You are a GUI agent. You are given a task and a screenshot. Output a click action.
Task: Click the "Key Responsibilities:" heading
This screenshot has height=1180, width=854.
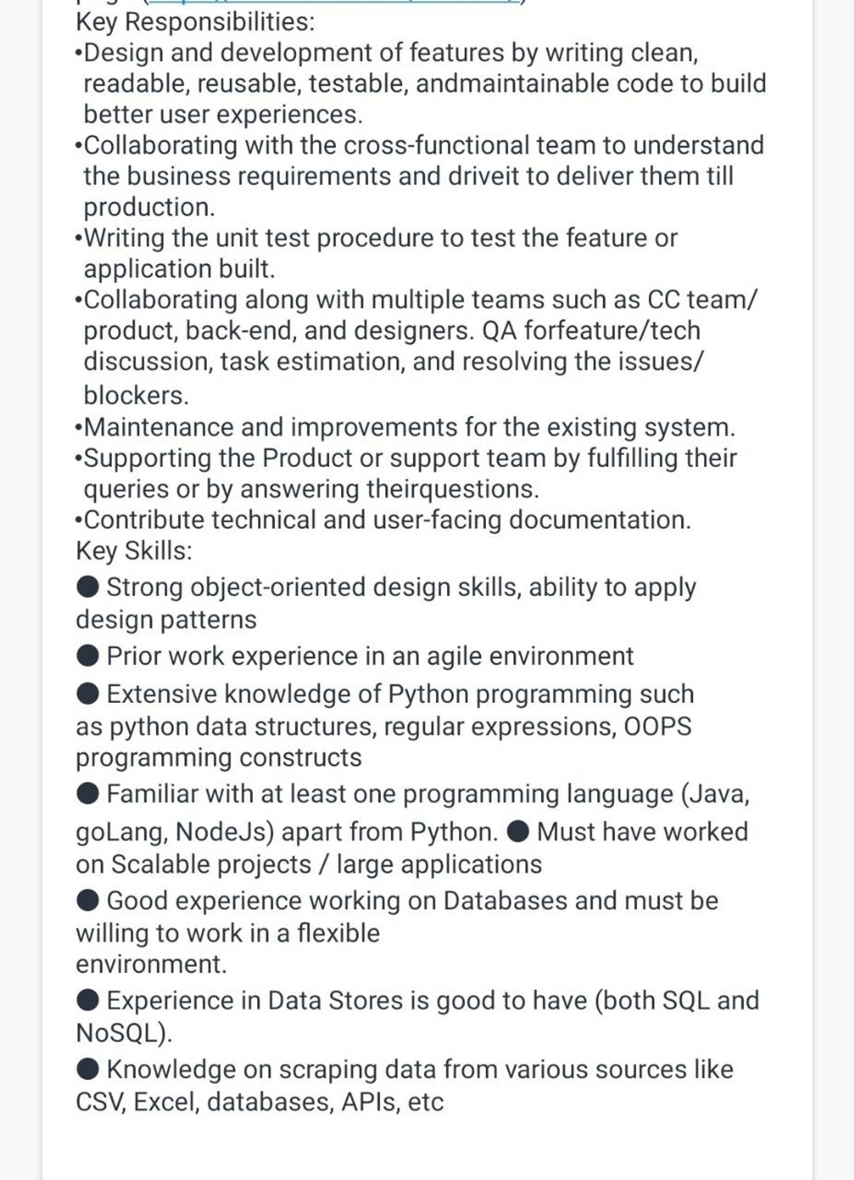(x=196, y=23)
